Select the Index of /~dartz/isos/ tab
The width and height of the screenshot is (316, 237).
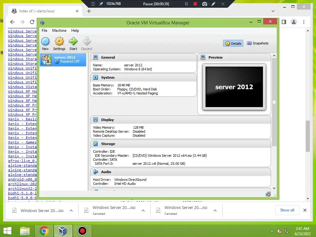[x=45, y=11]
